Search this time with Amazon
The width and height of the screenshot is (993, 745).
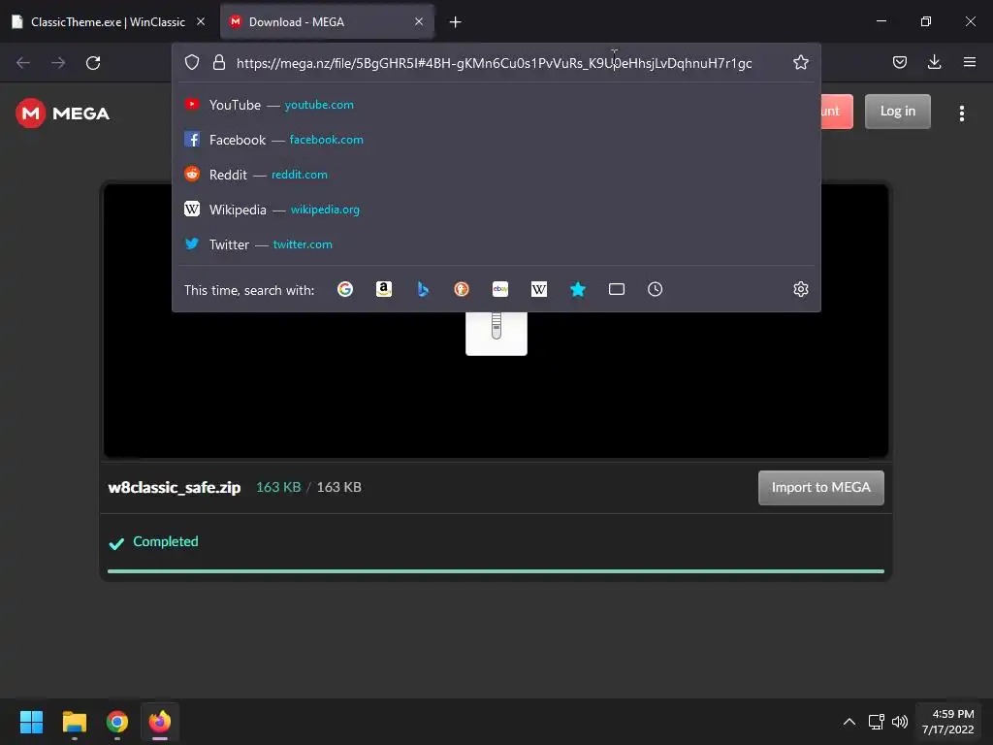click(384, 289)
